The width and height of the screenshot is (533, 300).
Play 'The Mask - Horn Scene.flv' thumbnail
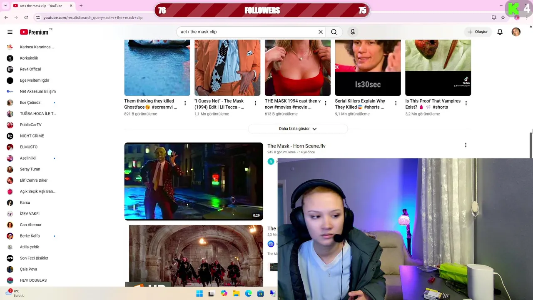pyautogui.click(x=194, y=181)
